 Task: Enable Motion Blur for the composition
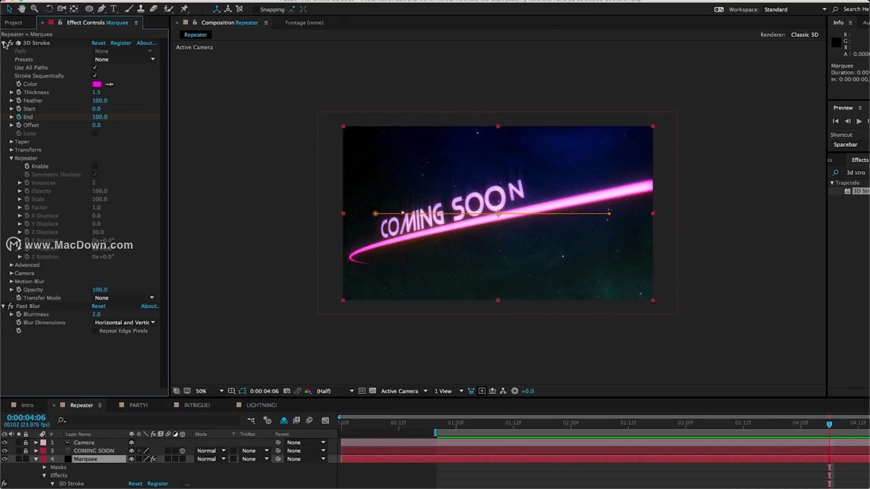309,421
